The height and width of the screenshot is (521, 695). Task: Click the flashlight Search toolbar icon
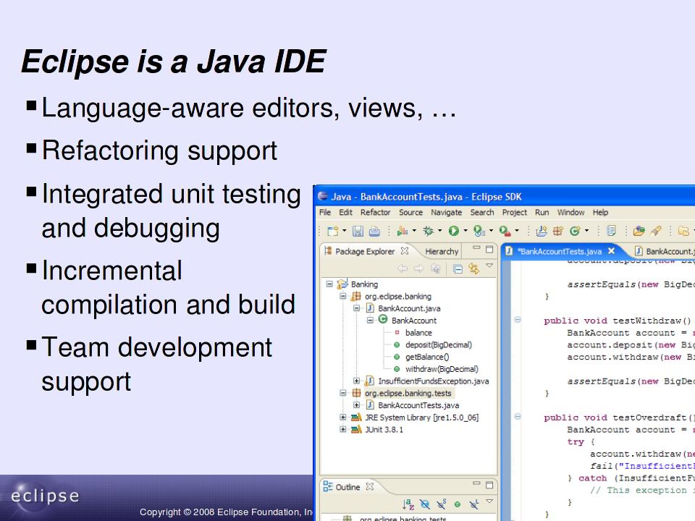(656, 231)
